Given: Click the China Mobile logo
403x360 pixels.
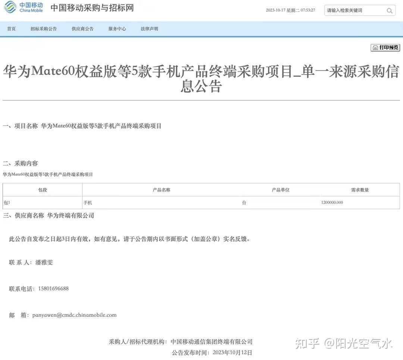Looking at the screenshot, I should 23,7.
